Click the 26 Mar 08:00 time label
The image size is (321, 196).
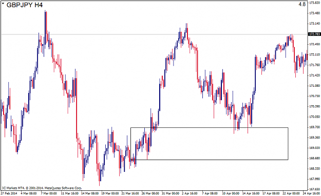tap(150, 193)
